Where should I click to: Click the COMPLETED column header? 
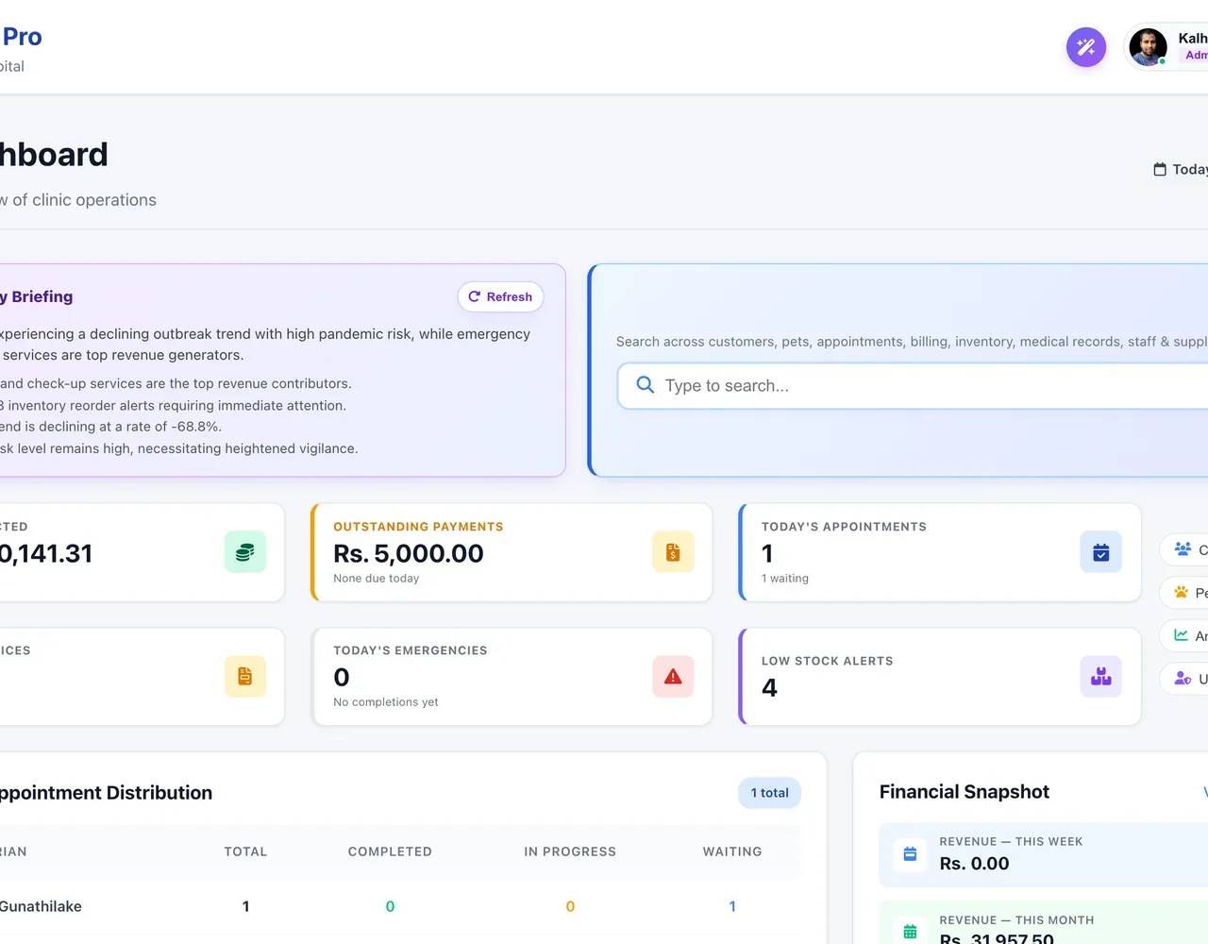tap(390, 851)
